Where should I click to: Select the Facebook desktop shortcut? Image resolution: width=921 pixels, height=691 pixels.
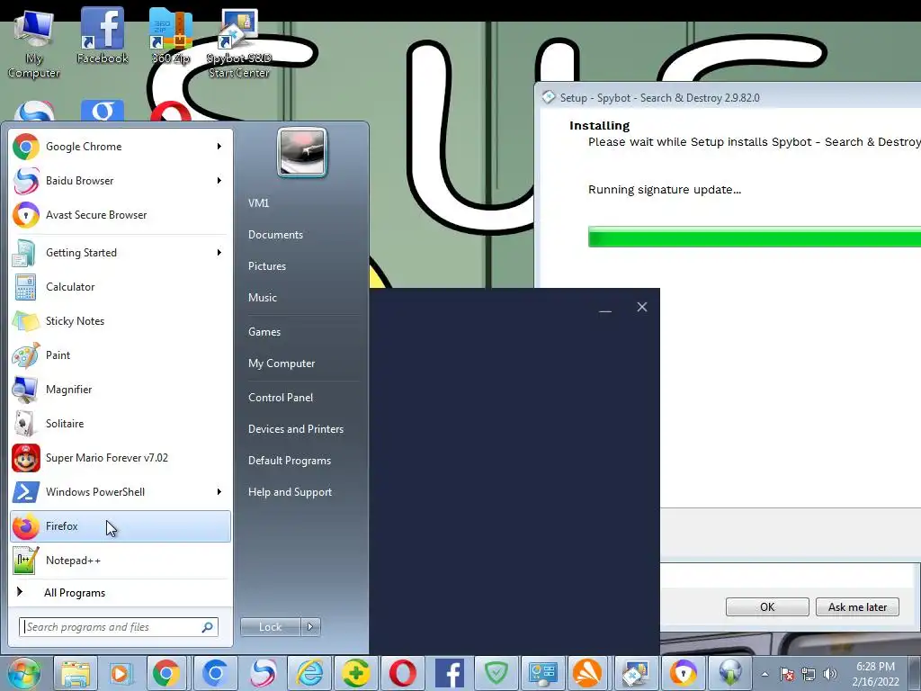[103, 35]
